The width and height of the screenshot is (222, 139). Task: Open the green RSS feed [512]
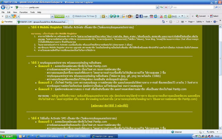172,16
